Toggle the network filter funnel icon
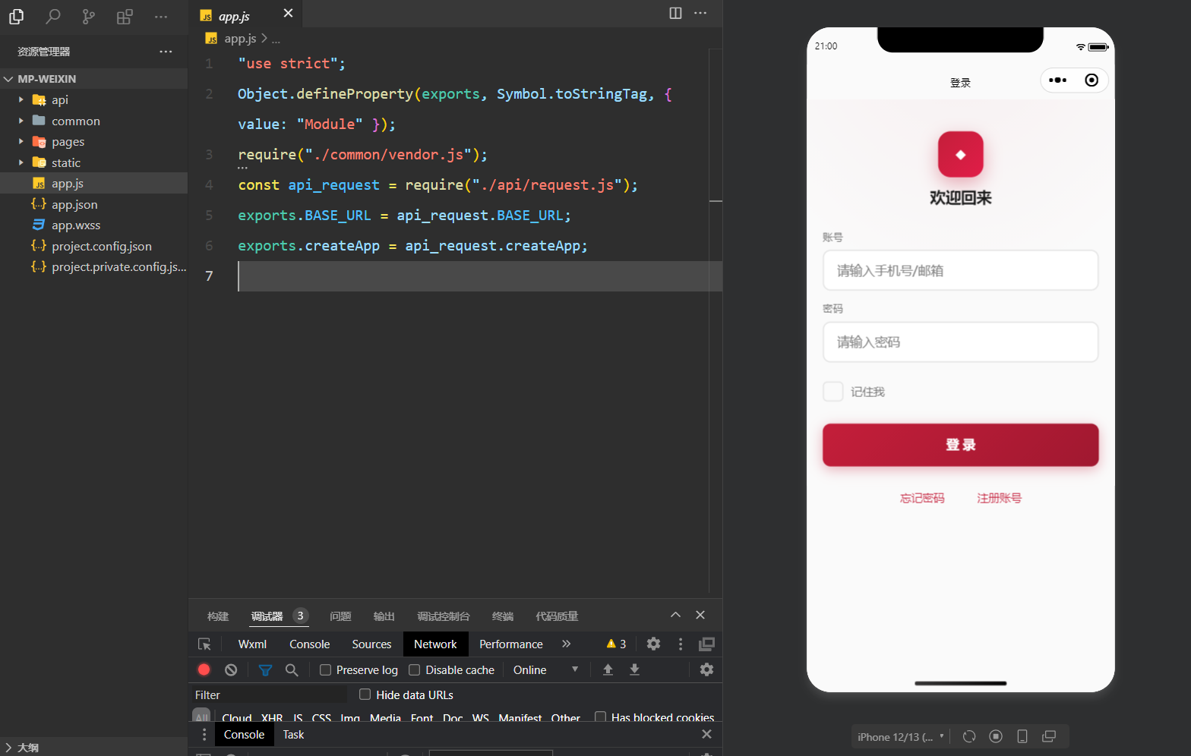Image resolution: width=1191 pixels, height=756 pixels. tap(265, 669)
